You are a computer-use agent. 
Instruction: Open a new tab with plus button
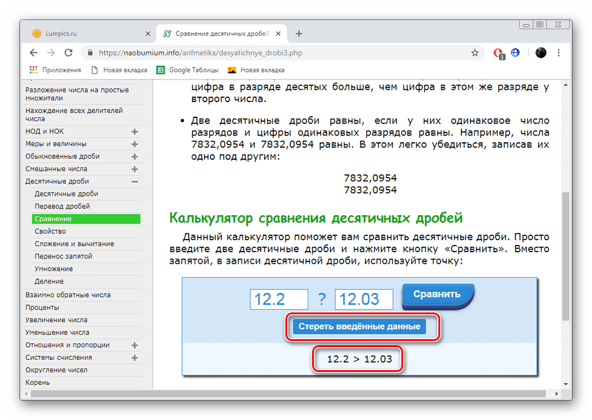click(x=299, y=33)
